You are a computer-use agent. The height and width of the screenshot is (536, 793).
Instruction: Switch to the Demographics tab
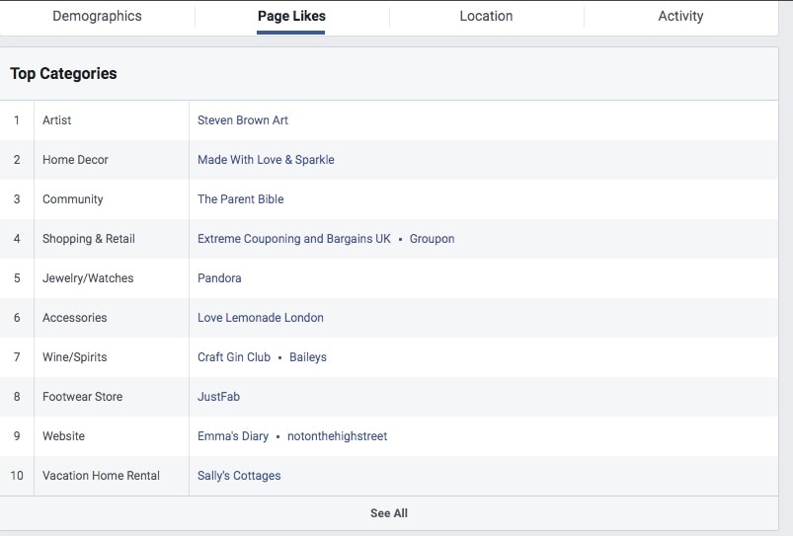97,16
